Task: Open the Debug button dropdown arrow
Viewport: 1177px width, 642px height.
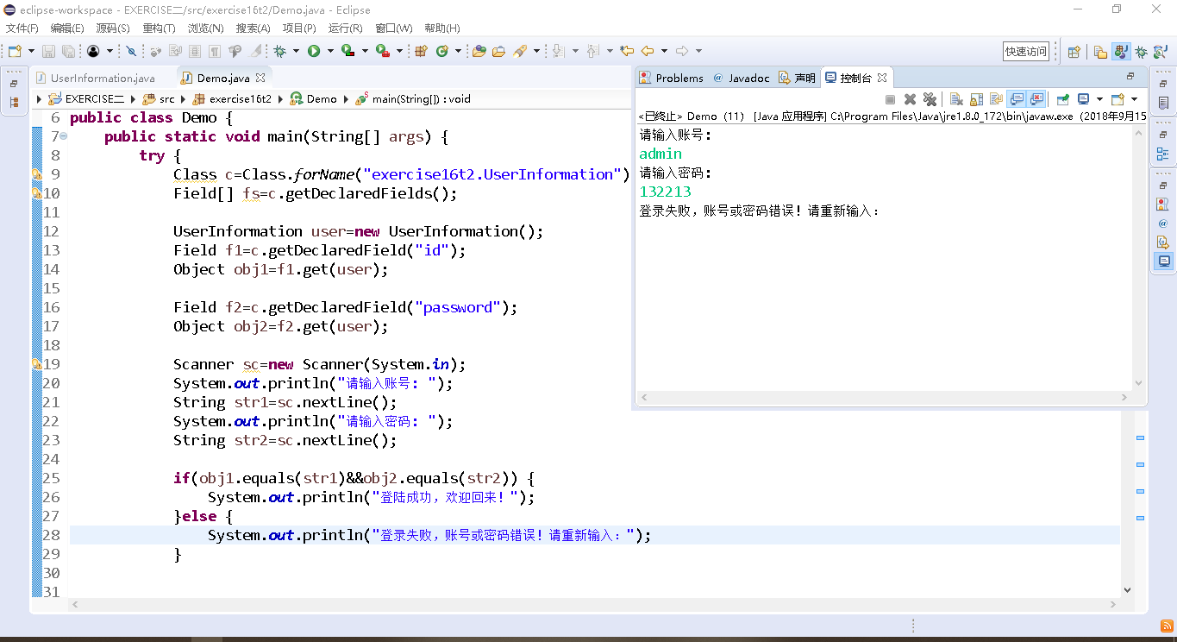Action: (x=296, y=52)
